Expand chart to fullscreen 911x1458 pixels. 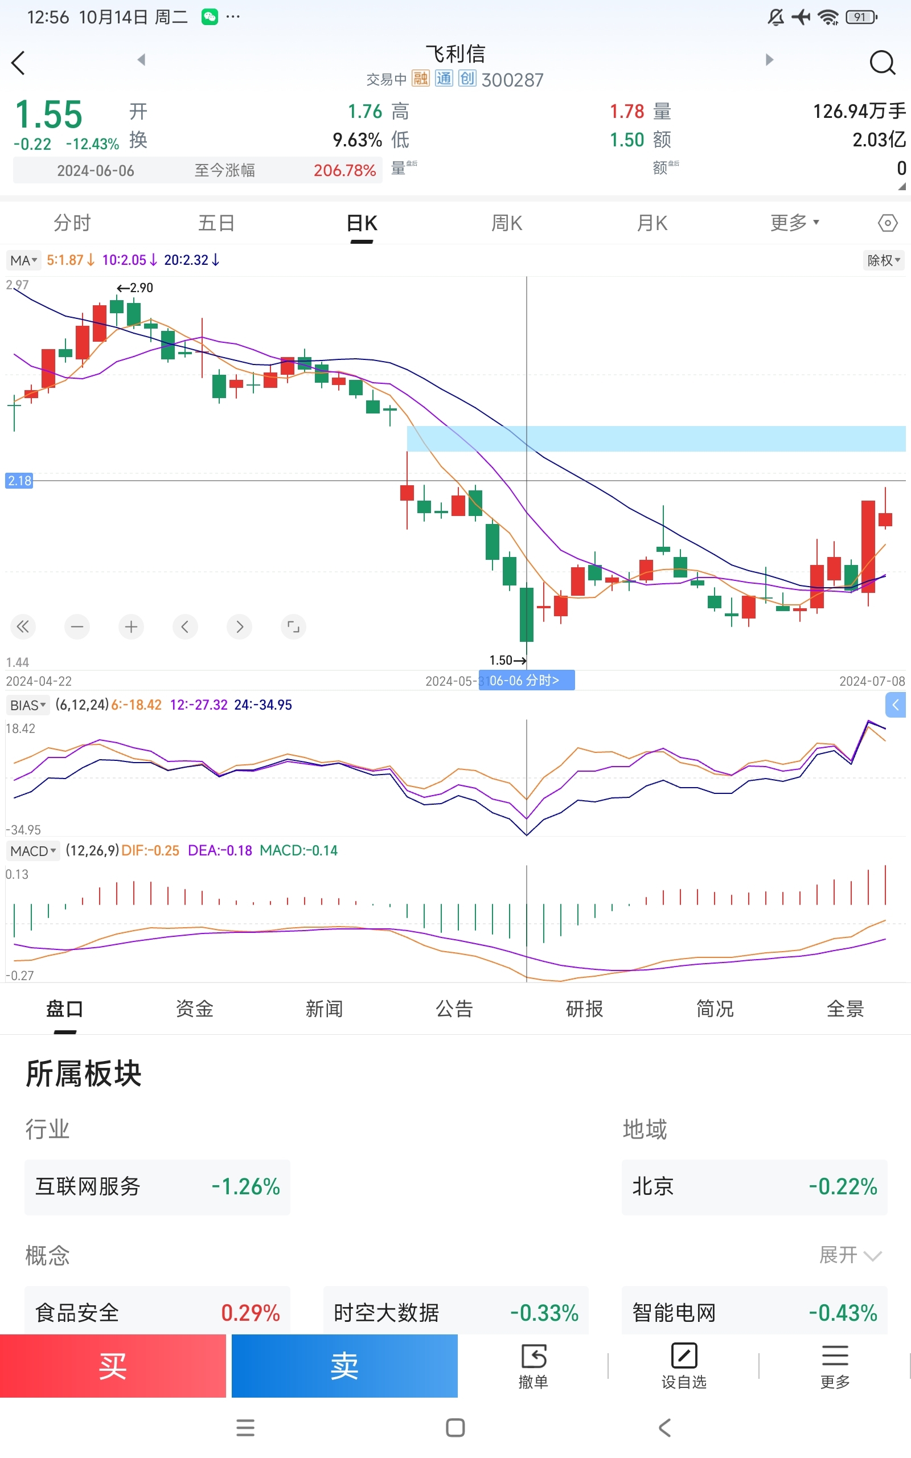[293, 626]
